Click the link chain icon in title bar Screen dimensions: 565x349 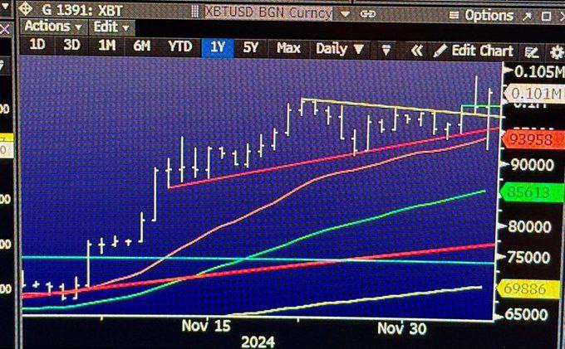tap(368, 13)
